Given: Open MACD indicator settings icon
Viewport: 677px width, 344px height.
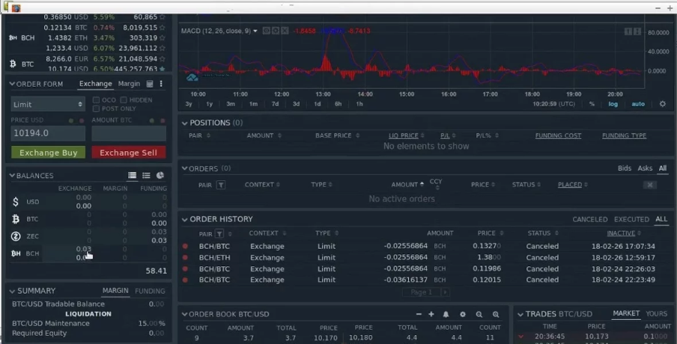Looking at the screenshot, I should tap(276, 31).
